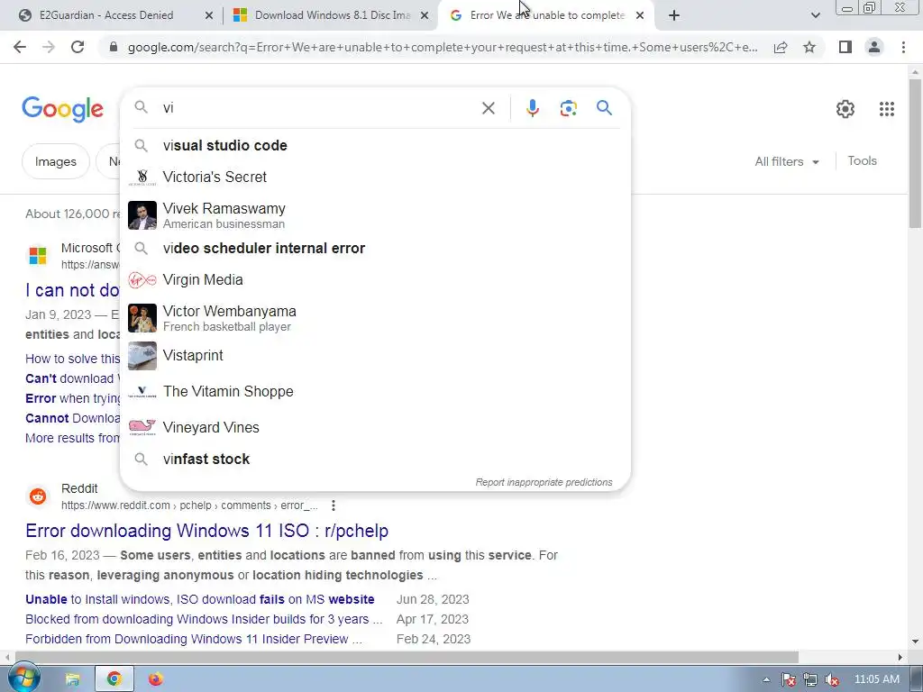Search by image with Google Lens icon
The image size is (923, 692).
(x=568, y=108)
